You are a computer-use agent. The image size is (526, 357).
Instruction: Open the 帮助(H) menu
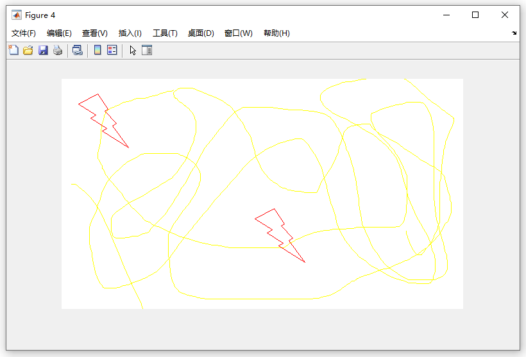tap(276, 33)
